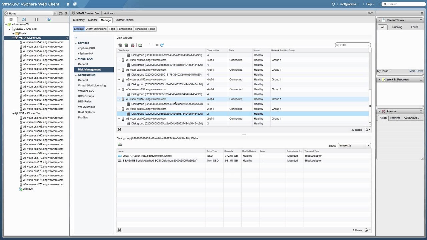Open the Scheduled Tasks sub-tab

click(145, 29)
